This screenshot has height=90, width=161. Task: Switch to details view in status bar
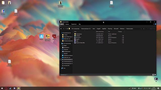(x=153, y=75)
